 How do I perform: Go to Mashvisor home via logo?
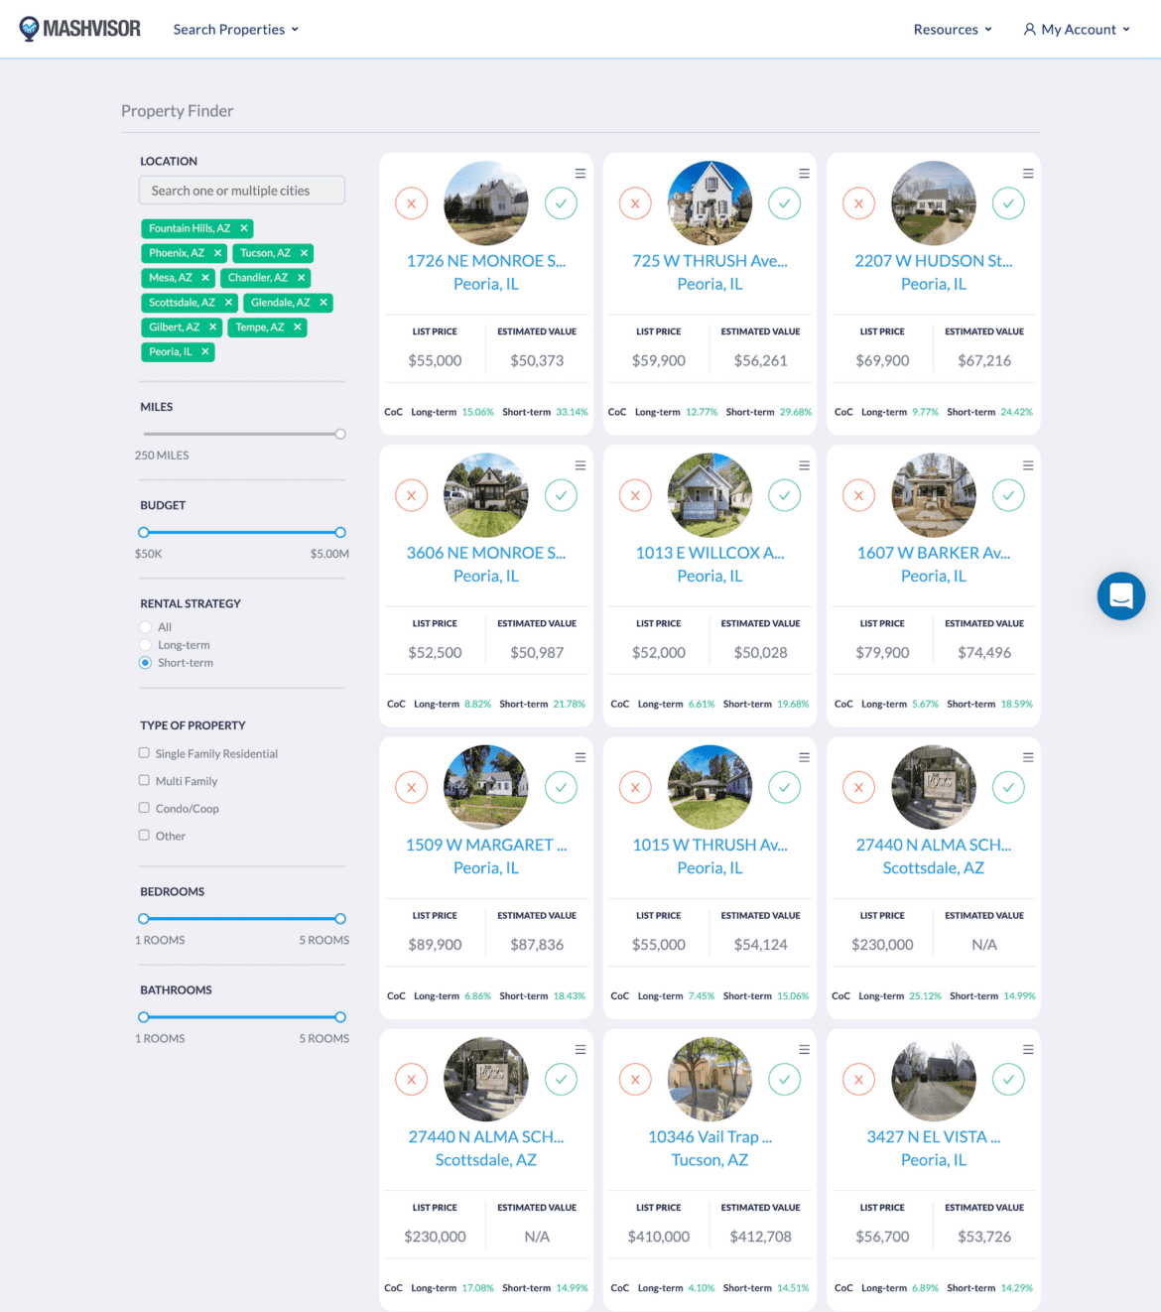[x=80, y=29]
